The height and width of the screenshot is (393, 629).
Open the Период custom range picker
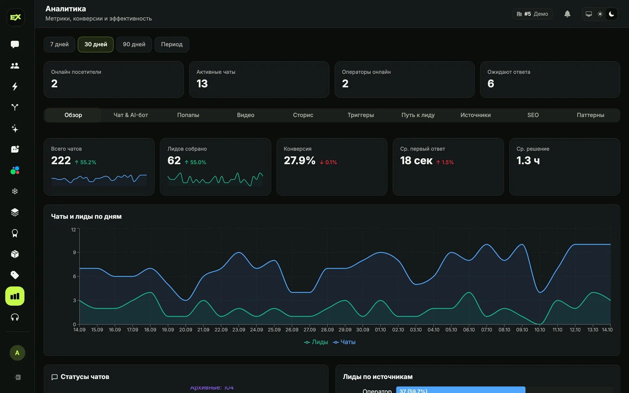click(172, 44)
